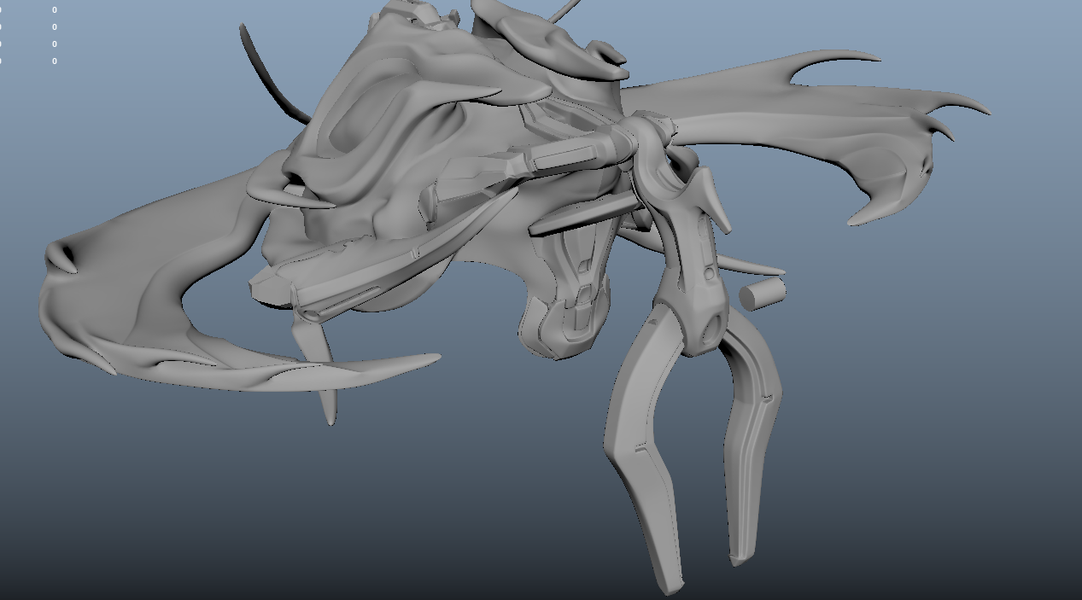
Task: Select the small loose cylinder mesh
Action: point(762,294)
